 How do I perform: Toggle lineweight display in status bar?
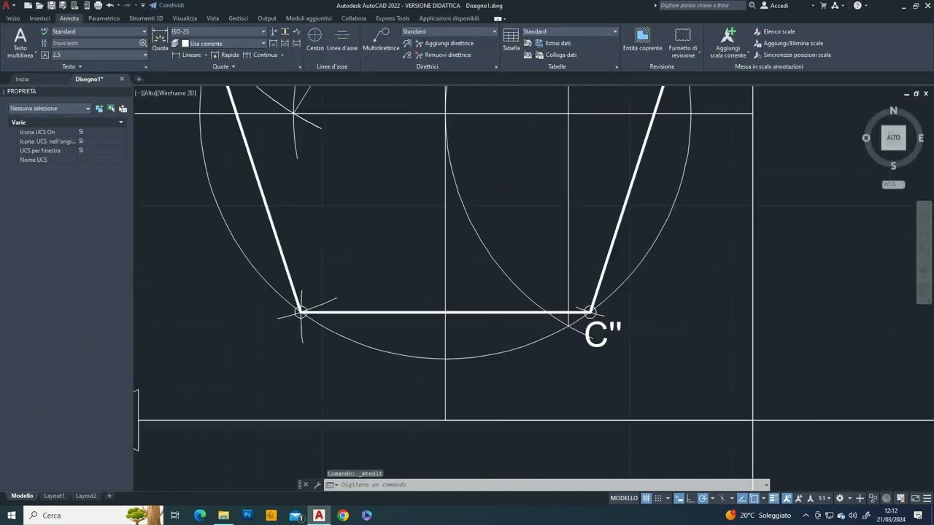(x=774, y=498)
